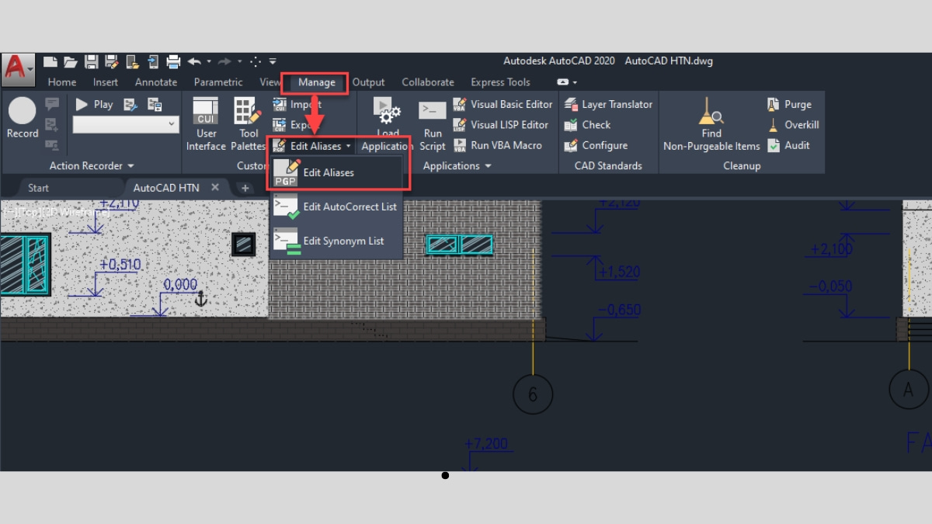932x524 pixels.
Task: Click the Load Application button
Action: coord(387,124)
